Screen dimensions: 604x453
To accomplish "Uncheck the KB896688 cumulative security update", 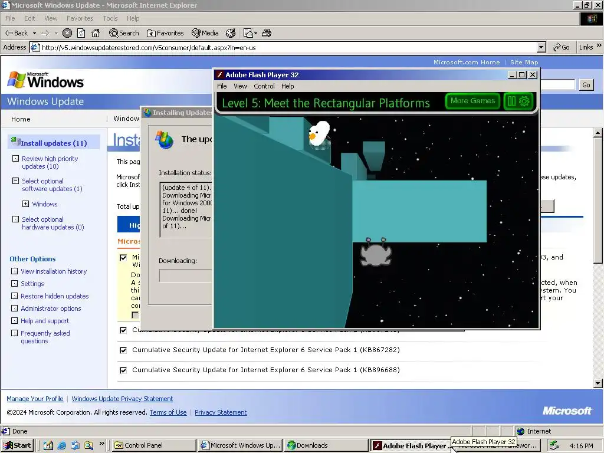I will [123, 370].
